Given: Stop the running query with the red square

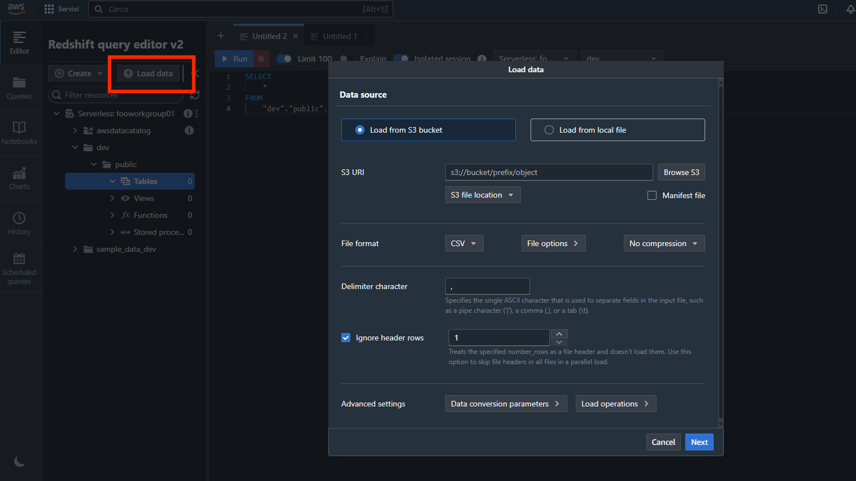Looking at the screenshot, I should [260, 59].
